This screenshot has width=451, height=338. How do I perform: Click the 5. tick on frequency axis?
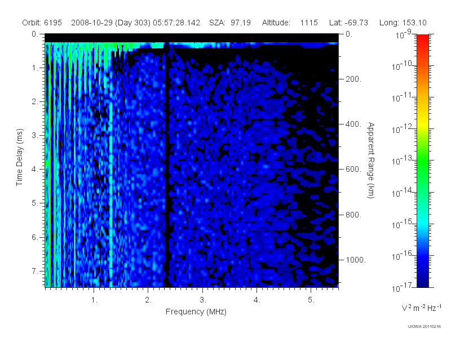click(311, 300)
